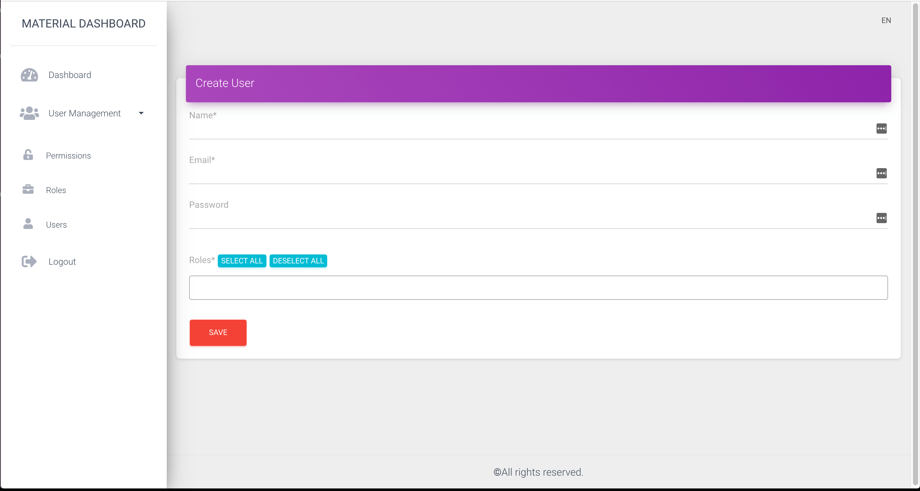Click the Roles briefcase icon
The height and width of the screenshot is (491, 920).
point(28,189)
